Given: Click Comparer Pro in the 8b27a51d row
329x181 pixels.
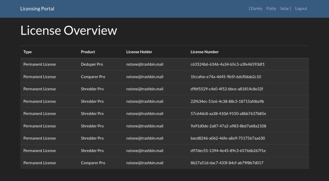Looking at the screenshot, I should pyautogui.click(x=93, y=163).
